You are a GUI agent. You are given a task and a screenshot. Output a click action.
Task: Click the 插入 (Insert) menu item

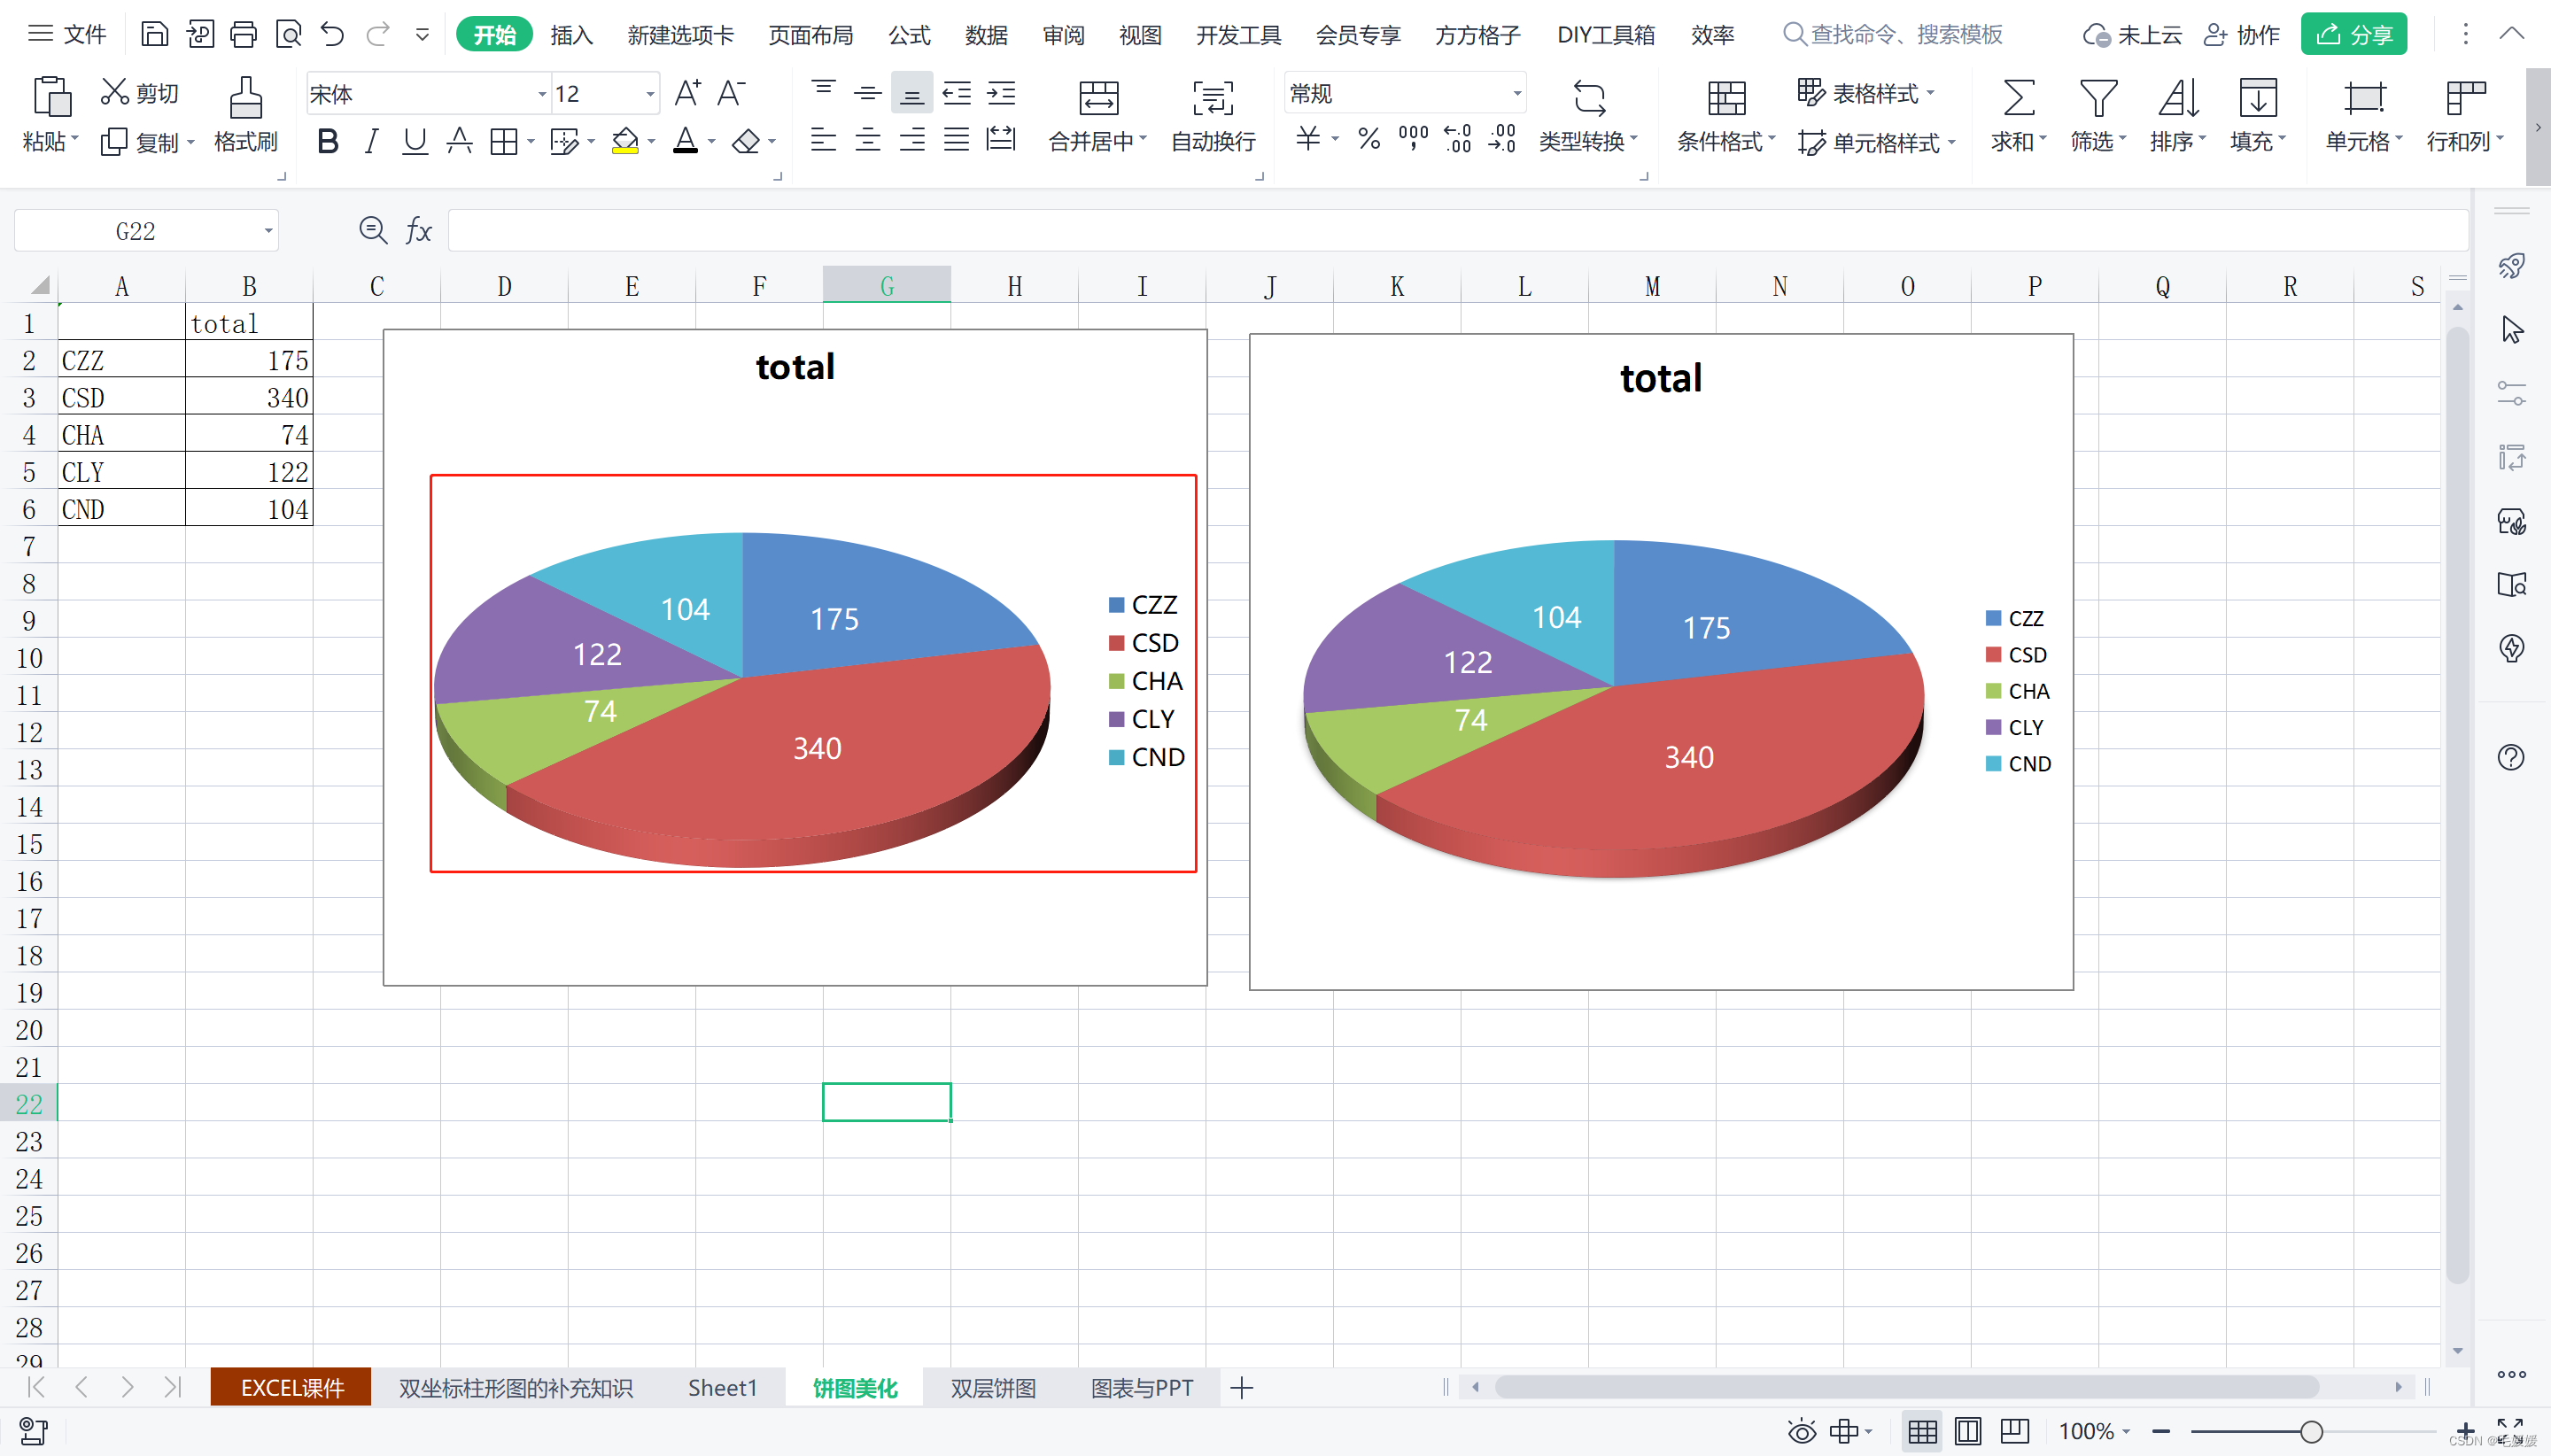tap(573, 34)
